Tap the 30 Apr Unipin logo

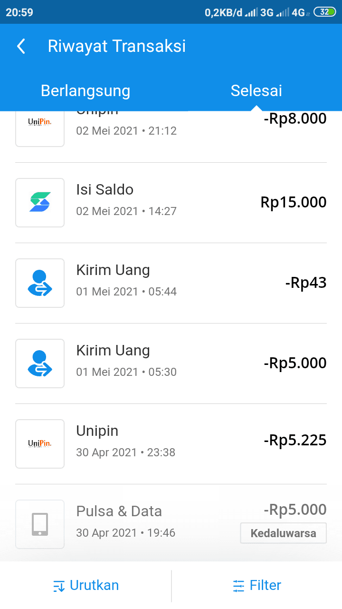pos(40,443)
